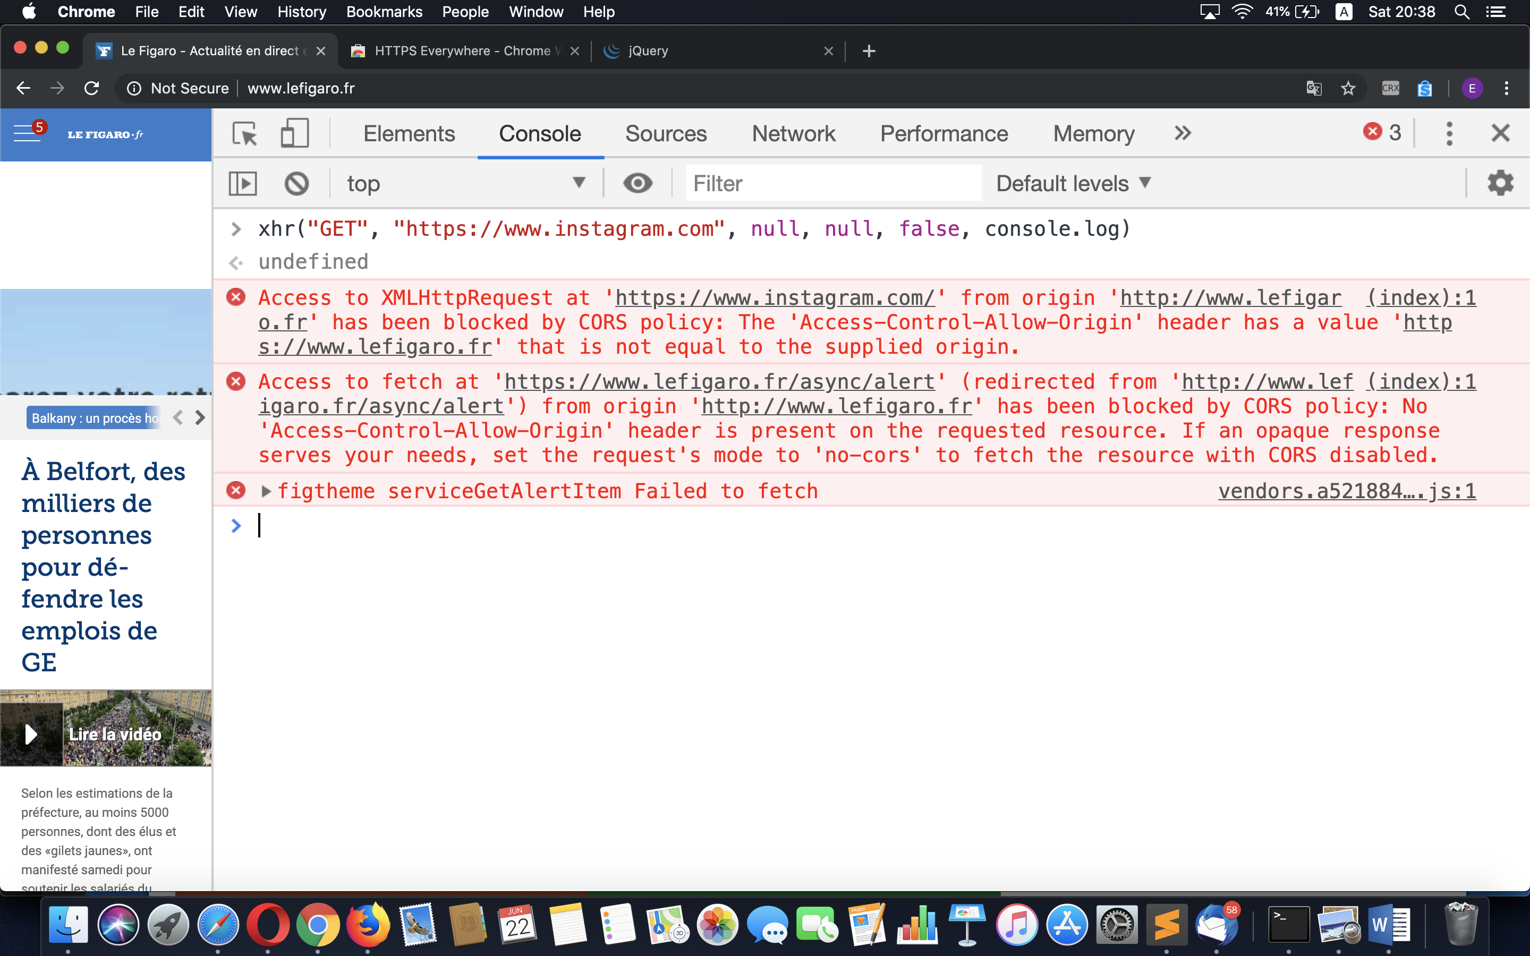Click the error count badge showing 3

[1383, 132]
